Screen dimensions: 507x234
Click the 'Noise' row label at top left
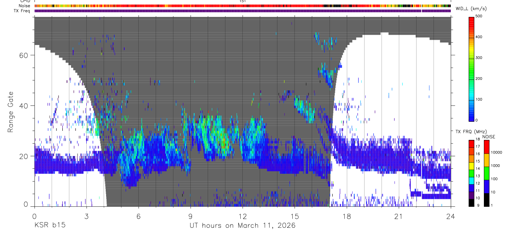click(24, 6)
